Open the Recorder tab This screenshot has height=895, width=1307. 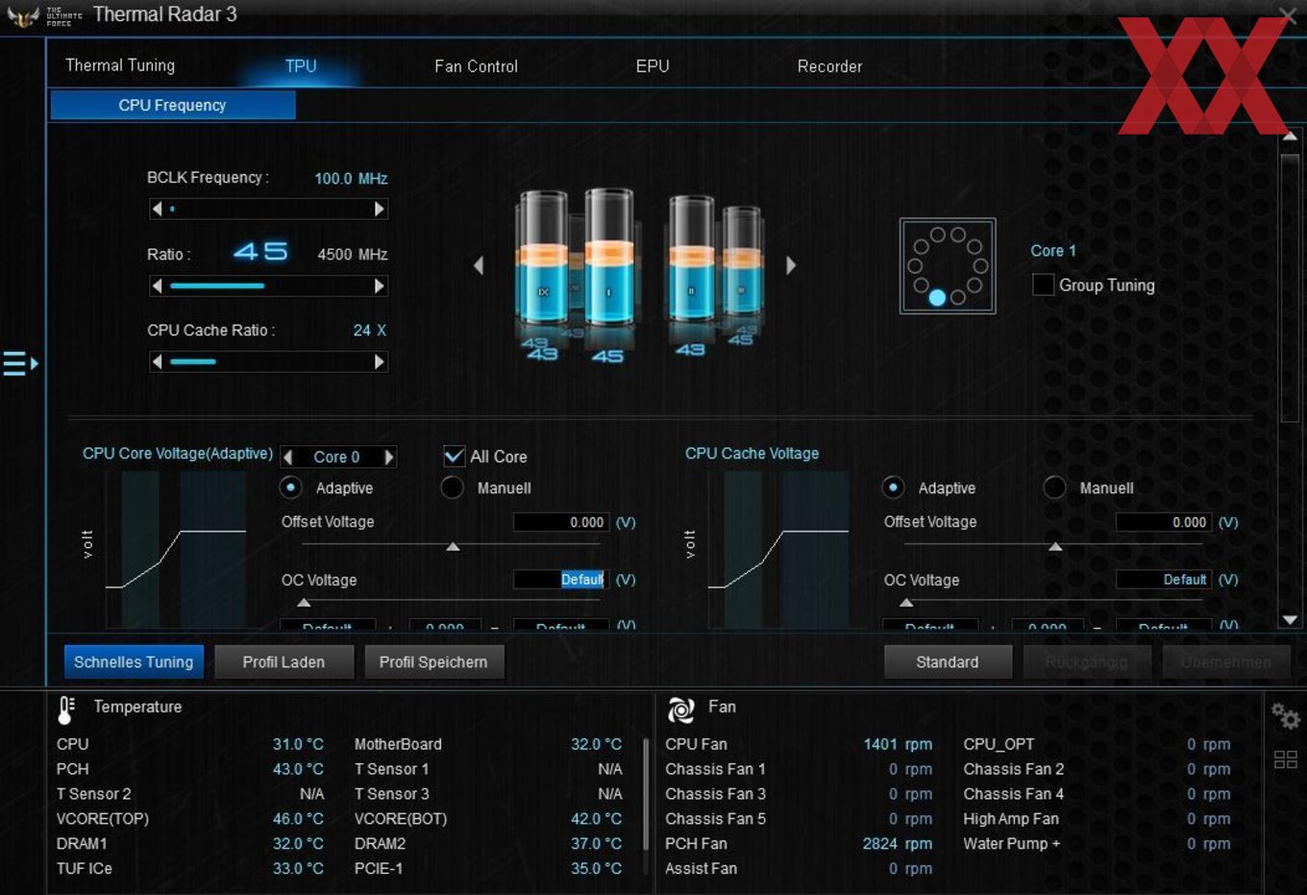[x=829, y=66]
